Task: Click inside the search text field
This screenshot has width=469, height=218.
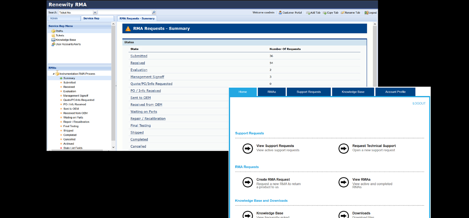Action: coord(124,12)
